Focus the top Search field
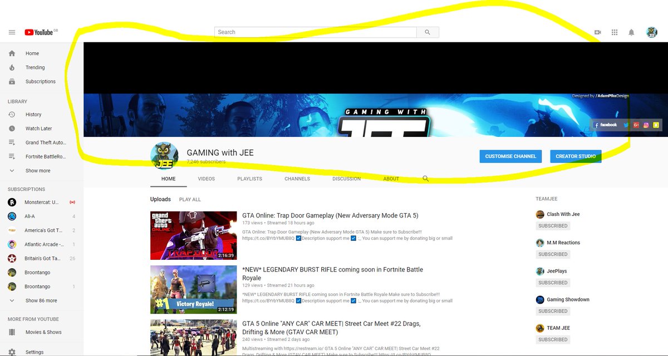The image size is (668, 356). point(316,32)
